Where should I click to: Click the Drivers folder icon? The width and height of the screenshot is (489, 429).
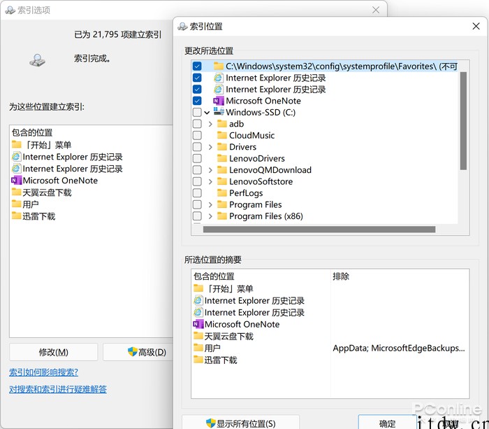(221, 146)
